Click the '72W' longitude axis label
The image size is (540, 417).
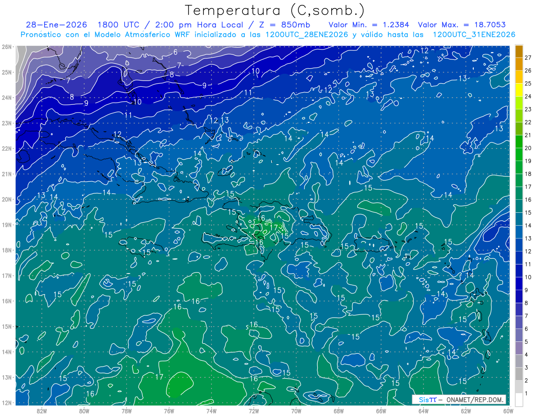pos(254,410)
